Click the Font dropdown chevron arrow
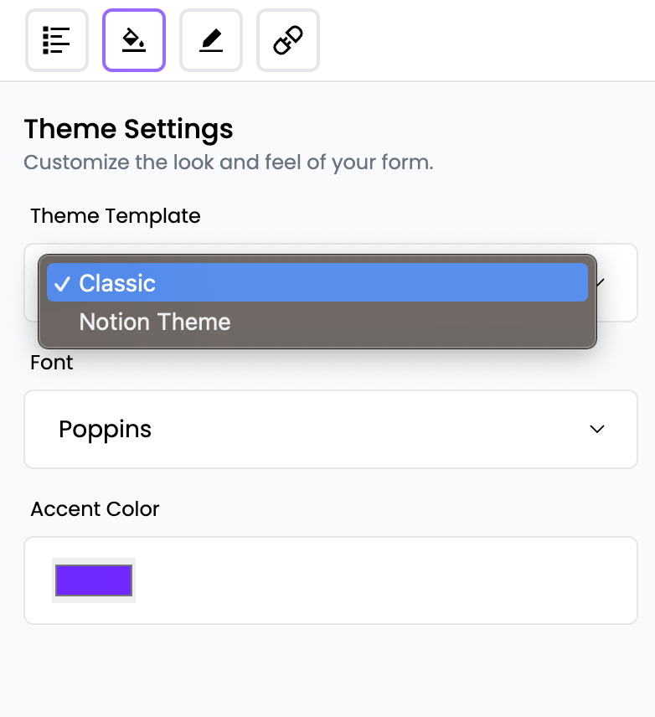The height and width of the screenshot is (717, 655). (x=597, y=429)
